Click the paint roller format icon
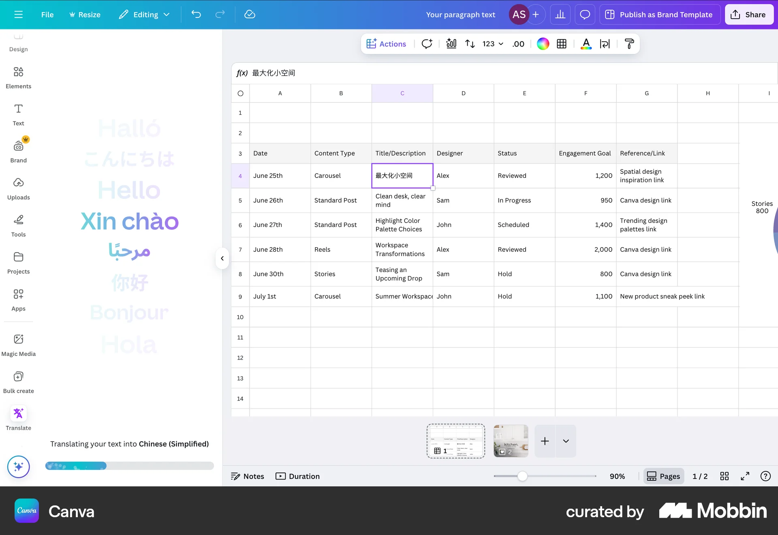 [x=629, y=44]
